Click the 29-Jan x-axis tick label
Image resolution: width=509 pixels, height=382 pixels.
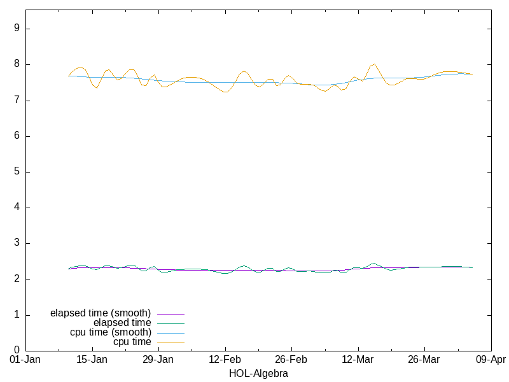158,360
